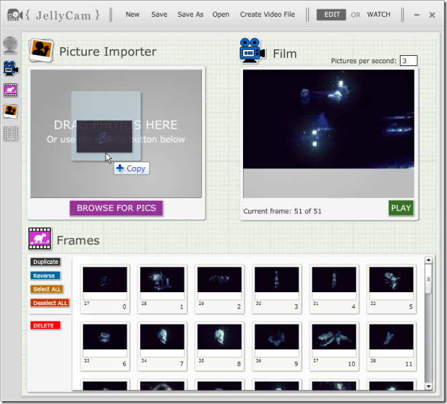Hit the green PLAY button
447x404 pixels.
401,208
